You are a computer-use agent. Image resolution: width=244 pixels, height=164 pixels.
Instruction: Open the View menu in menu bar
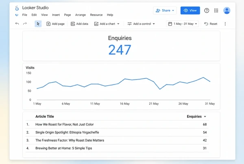point(44,15)
